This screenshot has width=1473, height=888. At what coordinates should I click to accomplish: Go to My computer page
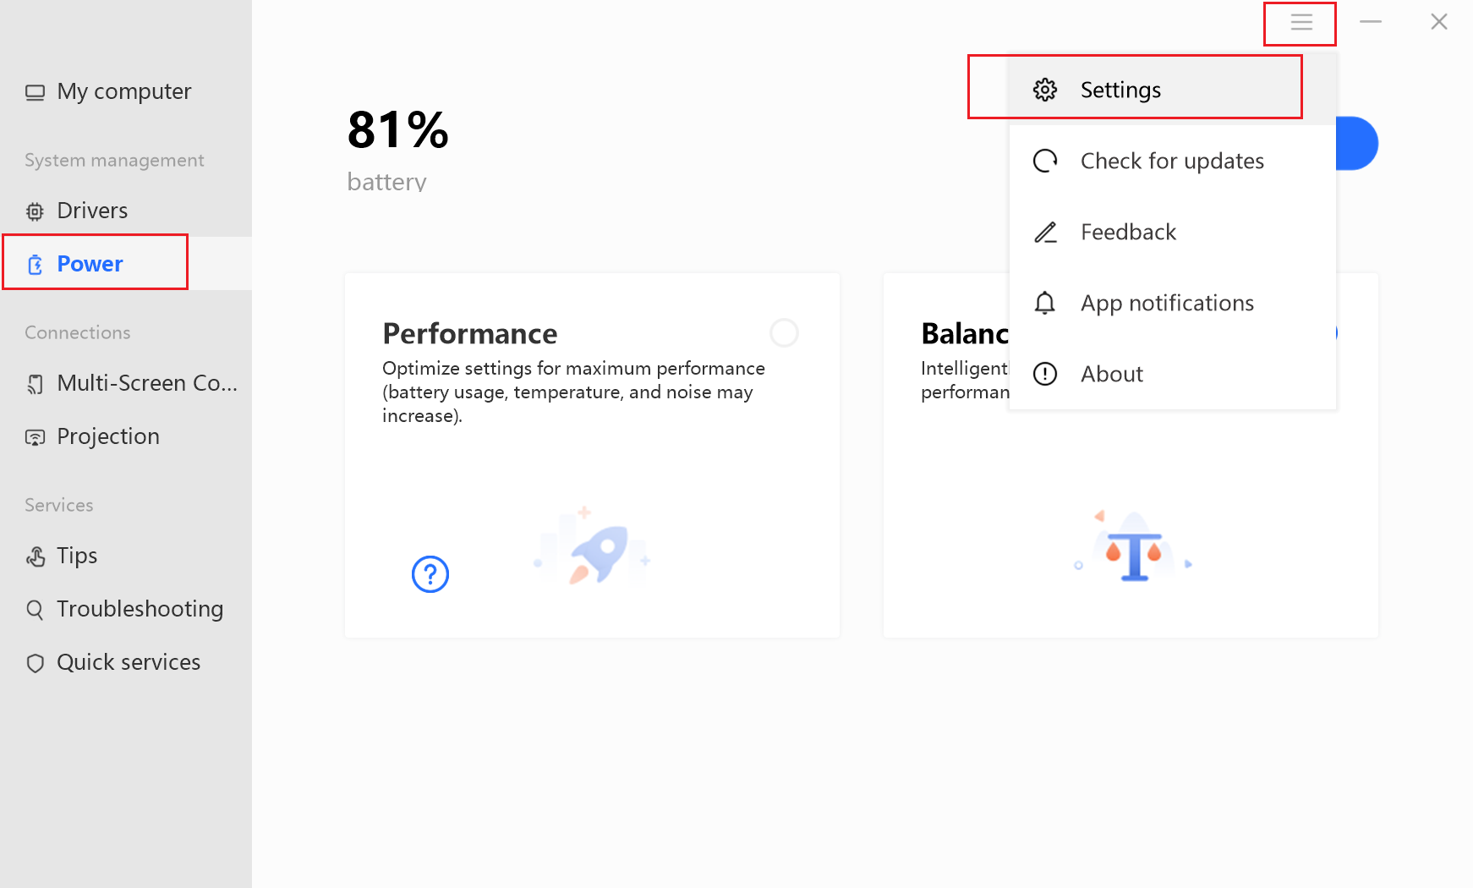[x=123, y=91]
